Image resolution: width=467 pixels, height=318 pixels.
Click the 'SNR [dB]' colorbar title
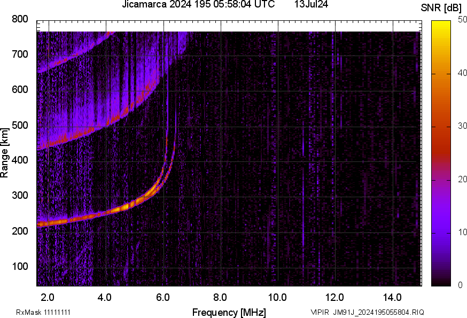click(441, 8)
